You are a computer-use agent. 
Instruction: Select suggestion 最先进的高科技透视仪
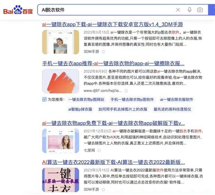[x=172, y=109]
